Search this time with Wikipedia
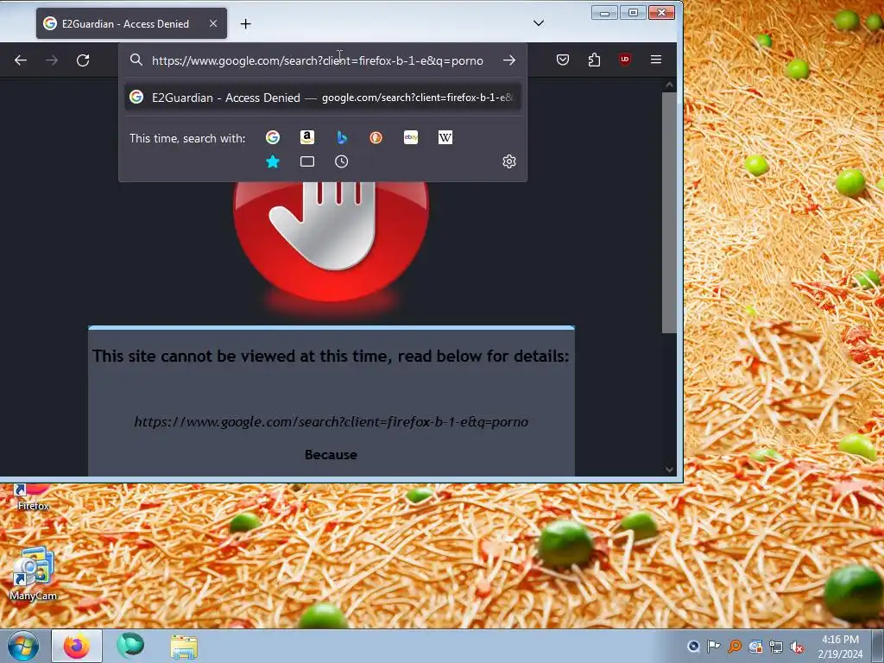This screenshot has height=663, width=884. [445, 137]
